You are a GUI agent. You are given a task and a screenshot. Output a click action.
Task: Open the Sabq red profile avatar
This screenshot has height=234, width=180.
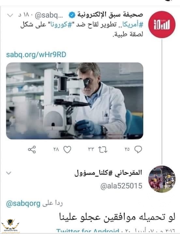coord(162,25)
